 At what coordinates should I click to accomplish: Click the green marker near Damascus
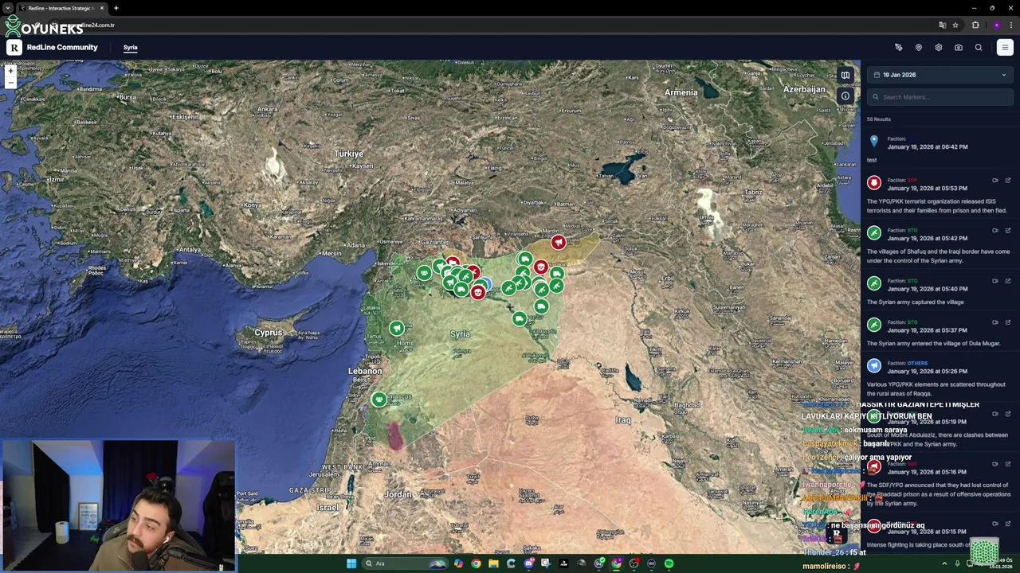[379, 400]
